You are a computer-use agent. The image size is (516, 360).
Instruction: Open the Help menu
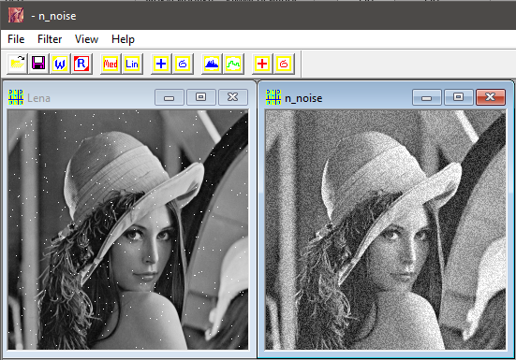(x=123, y=39)
